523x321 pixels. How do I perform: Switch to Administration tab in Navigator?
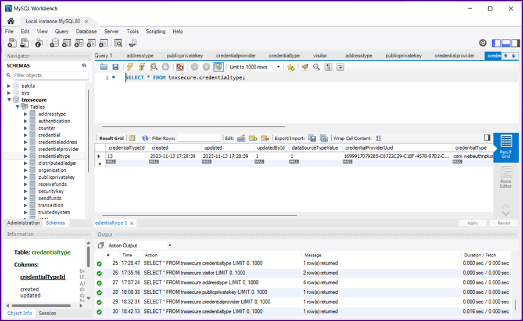pos(23,223)
